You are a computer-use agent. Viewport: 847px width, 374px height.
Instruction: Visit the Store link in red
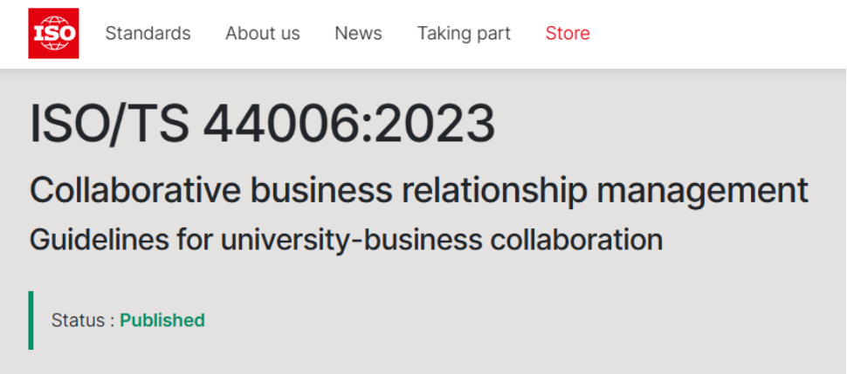[568, 33]
